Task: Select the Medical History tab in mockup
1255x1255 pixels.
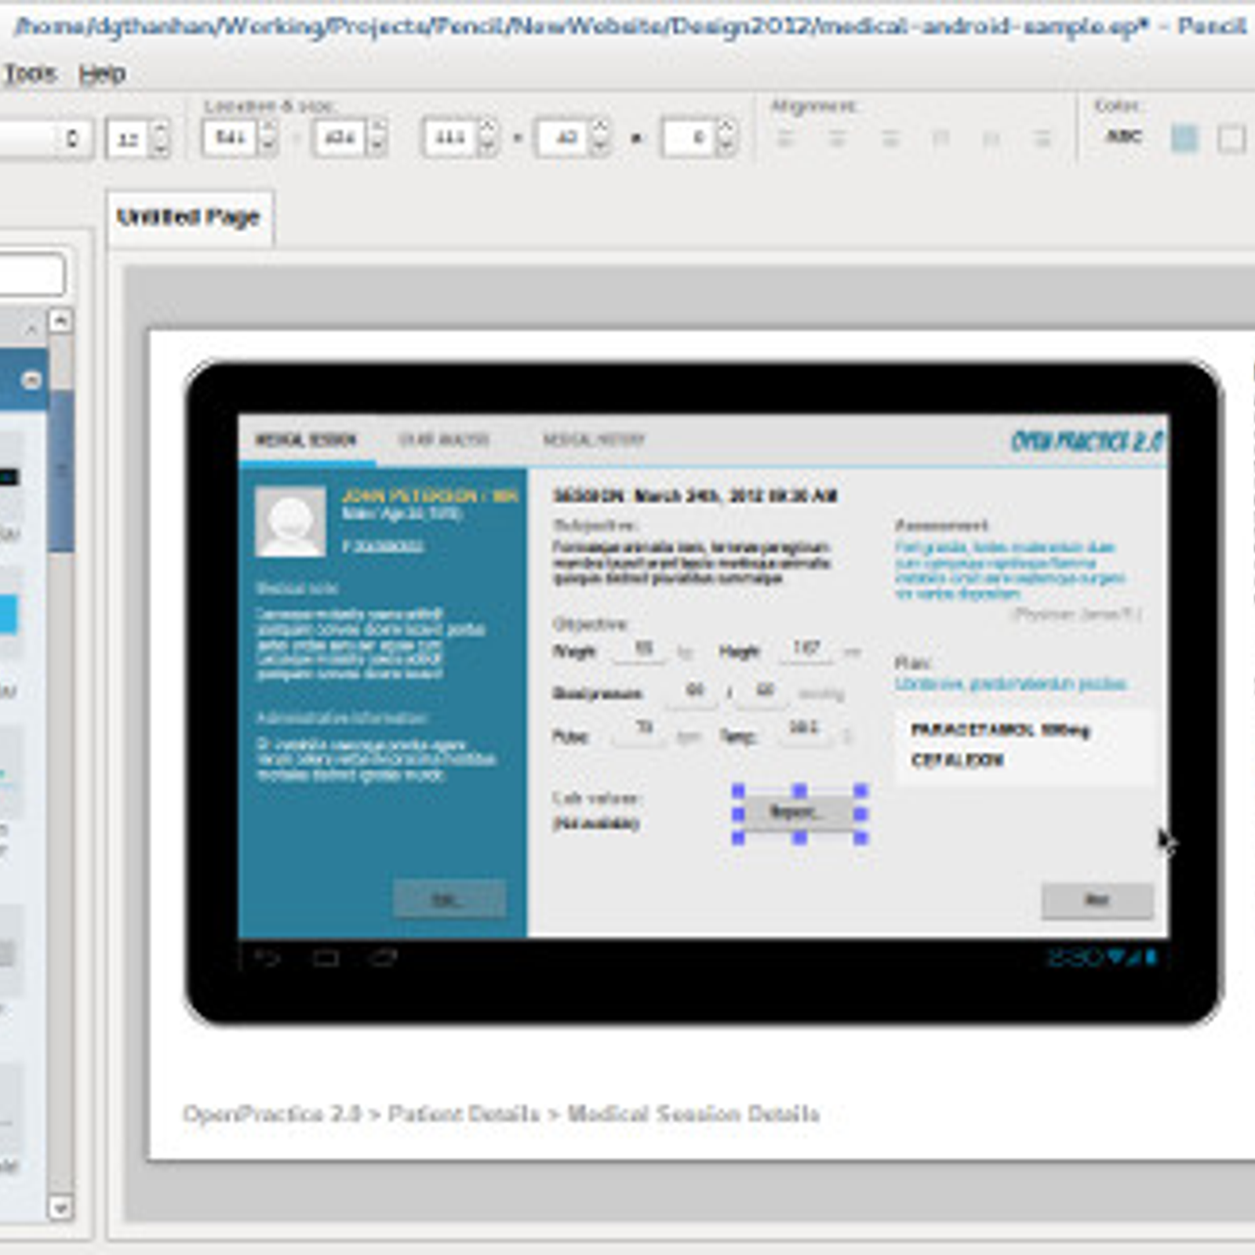Action: 594,440
